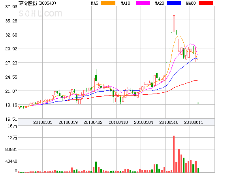Click the isolated green candle near 19.19
237x173 pixels.
[198, 103]
